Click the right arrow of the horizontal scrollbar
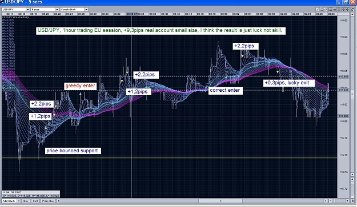 [326, 201]
